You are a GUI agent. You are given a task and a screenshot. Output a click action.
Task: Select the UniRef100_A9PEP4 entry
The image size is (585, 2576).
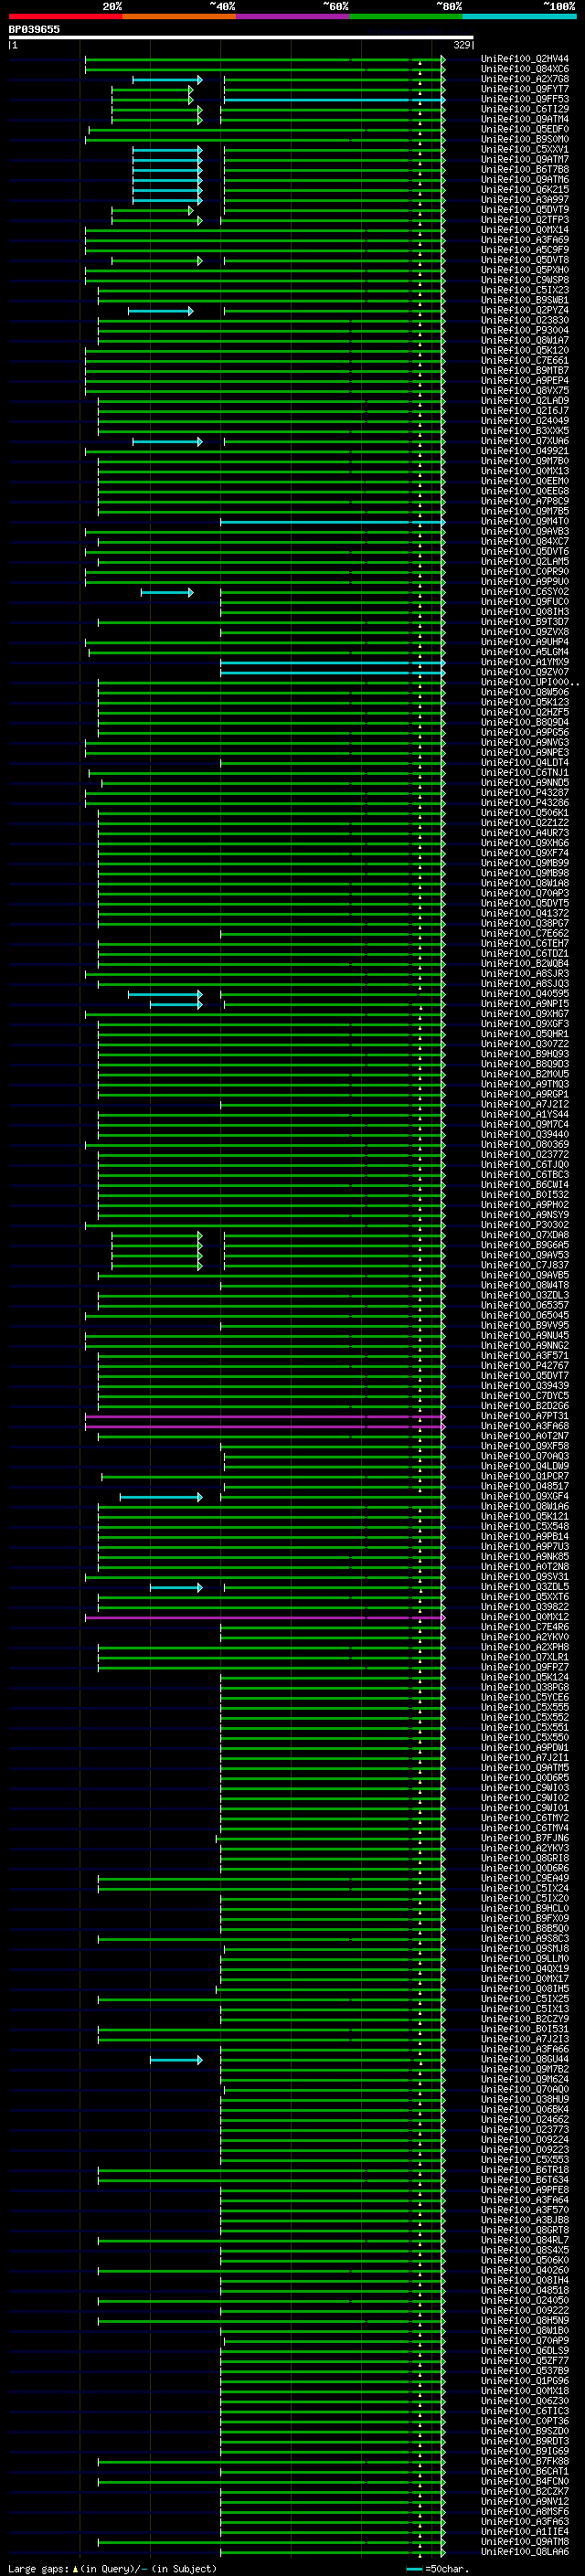[x=525, y=381]
